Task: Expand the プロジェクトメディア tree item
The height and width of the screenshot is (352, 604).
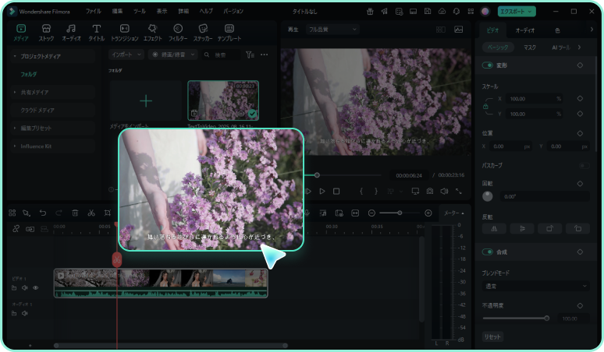Action: click(15, 56)
